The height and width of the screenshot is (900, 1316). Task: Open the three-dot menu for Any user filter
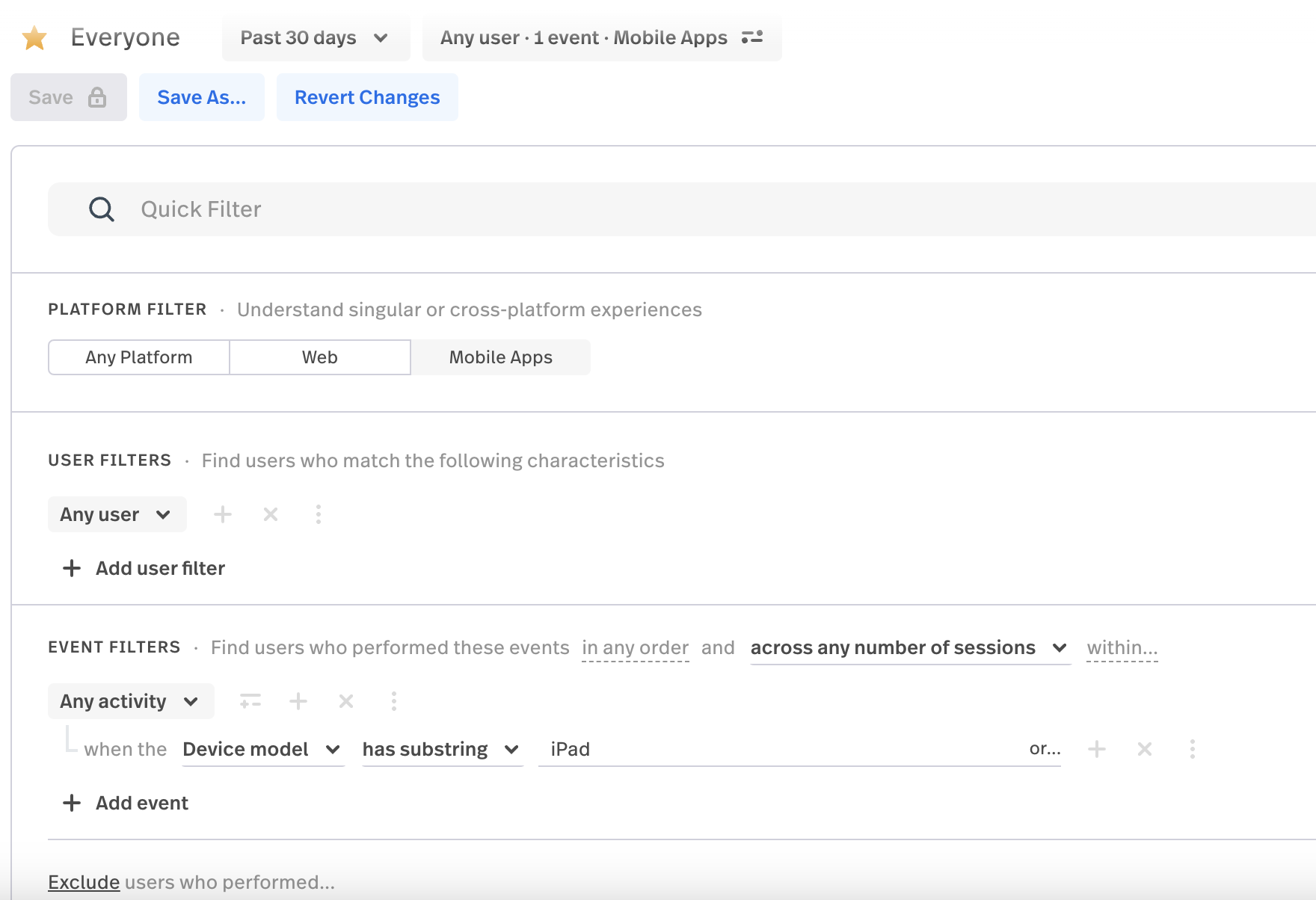[x=319, y=514]
